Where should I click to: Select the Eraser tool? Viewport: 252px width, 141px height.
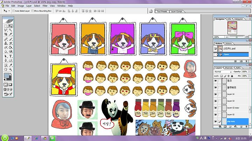pos(6,47)
